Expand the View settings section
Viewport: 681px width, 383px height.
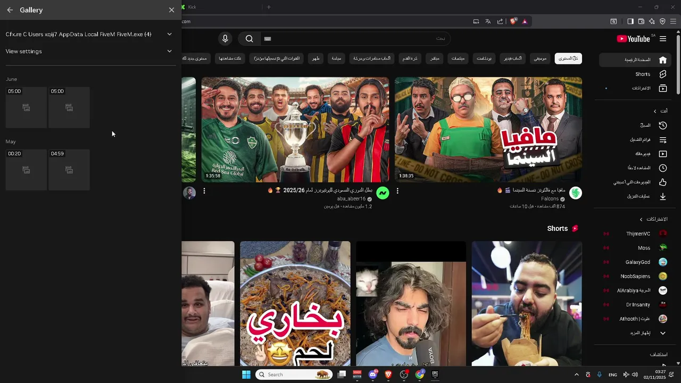pos(169,51)
